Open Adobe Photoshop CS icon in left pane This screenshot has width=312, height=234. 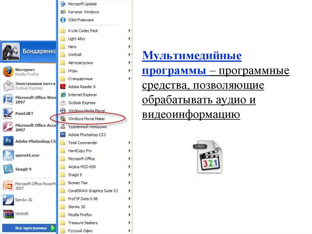pos(8,141)
